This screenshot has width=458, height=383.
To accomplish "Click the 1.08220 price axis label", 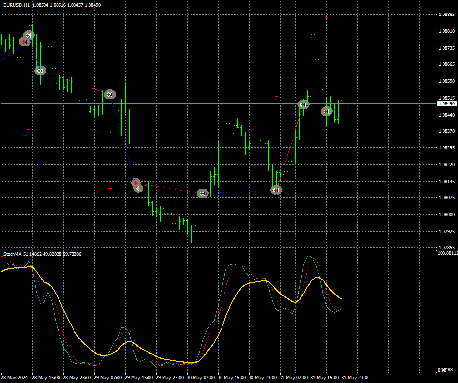I will tap(446, 165).
